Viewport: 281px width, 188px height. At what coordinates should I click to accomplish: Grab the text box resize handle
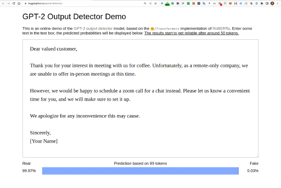pyautogui.click(x=257, y=156)
